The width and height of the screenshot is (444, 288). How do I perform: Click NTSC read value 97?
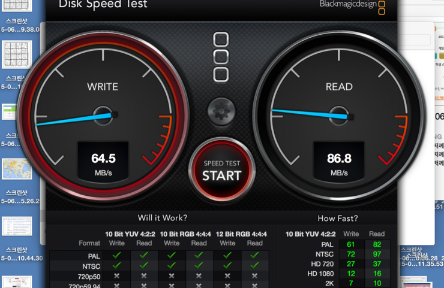coord(377,254)
